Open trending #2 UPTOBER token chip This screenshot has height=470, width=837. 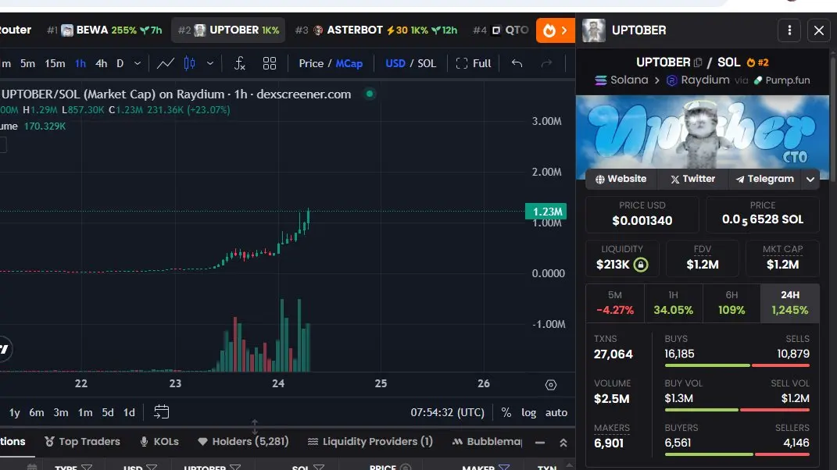click(228, 30)
